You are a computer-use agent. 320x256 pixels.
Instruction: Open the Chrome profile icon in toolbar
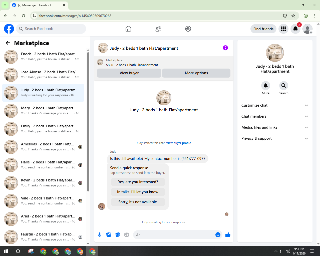(x=306, y=16)
